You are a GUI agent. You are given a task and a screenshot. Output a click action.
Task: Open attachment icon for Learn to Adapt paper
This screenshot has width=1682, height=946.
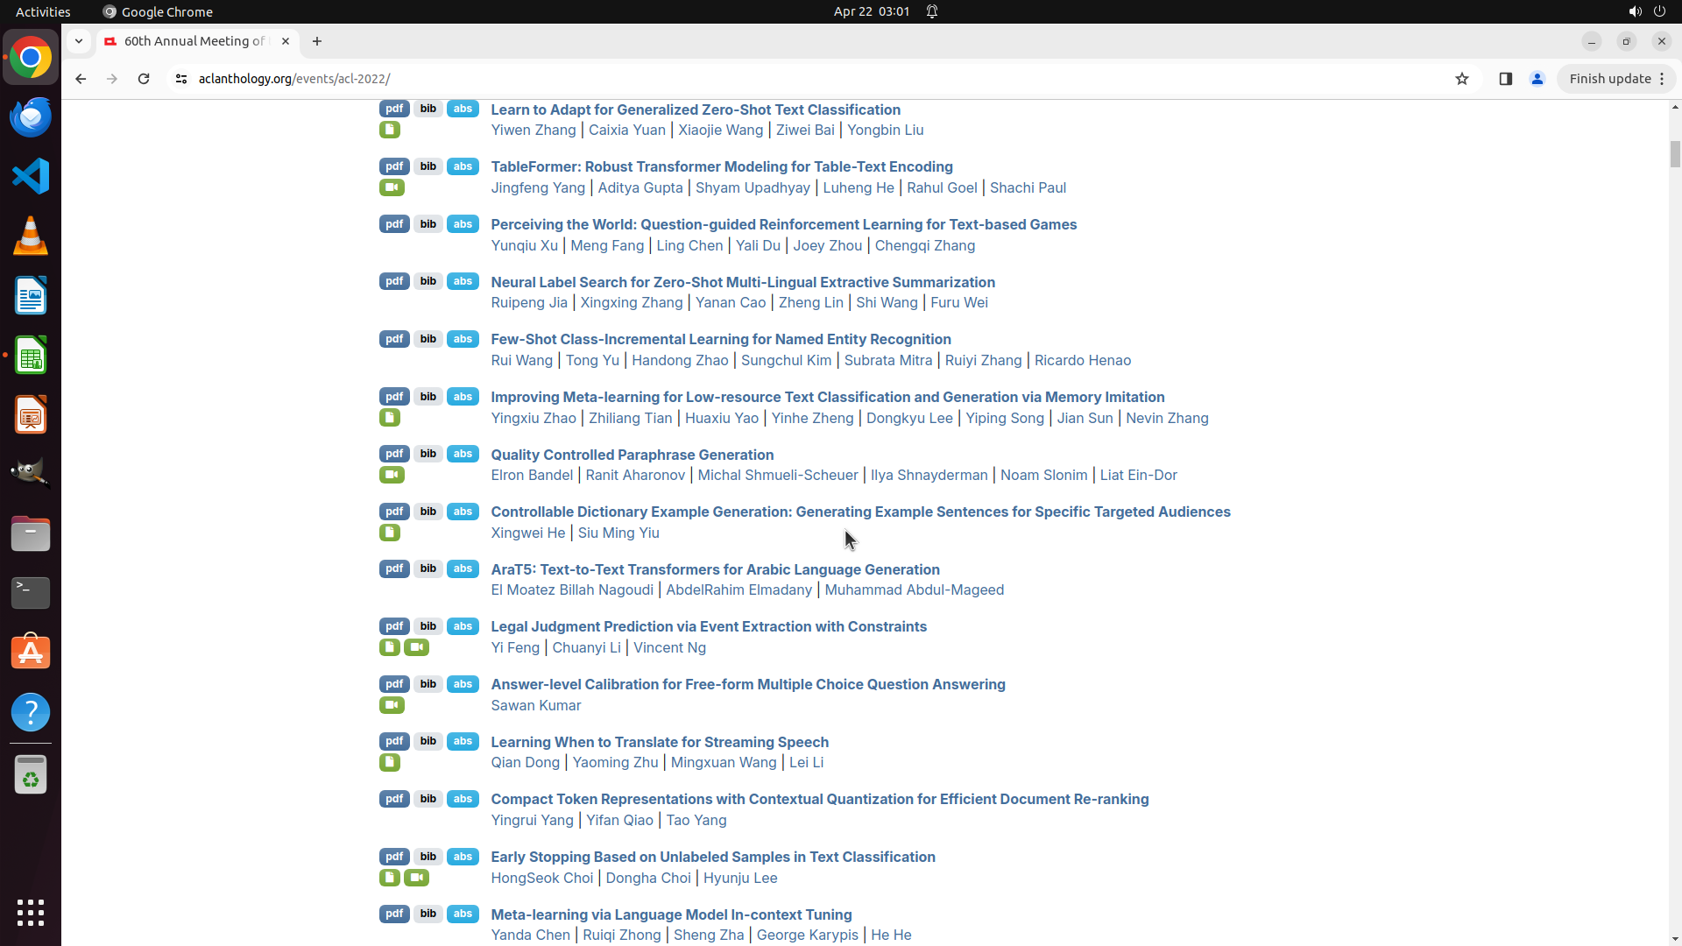point(390,130)
